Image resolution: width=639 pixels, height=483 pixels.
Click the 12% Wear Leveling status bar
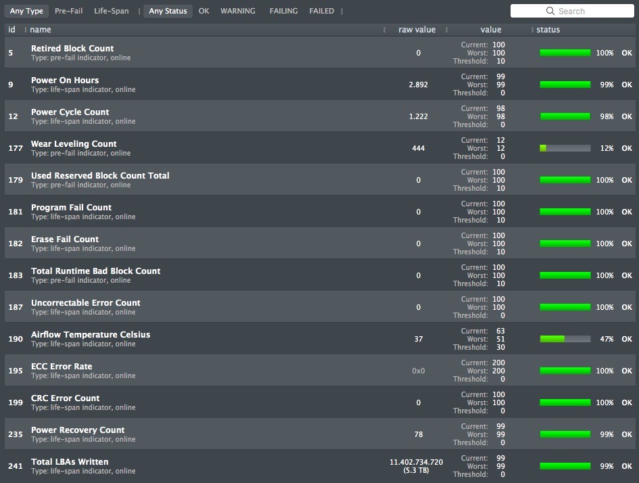(565, 148)
